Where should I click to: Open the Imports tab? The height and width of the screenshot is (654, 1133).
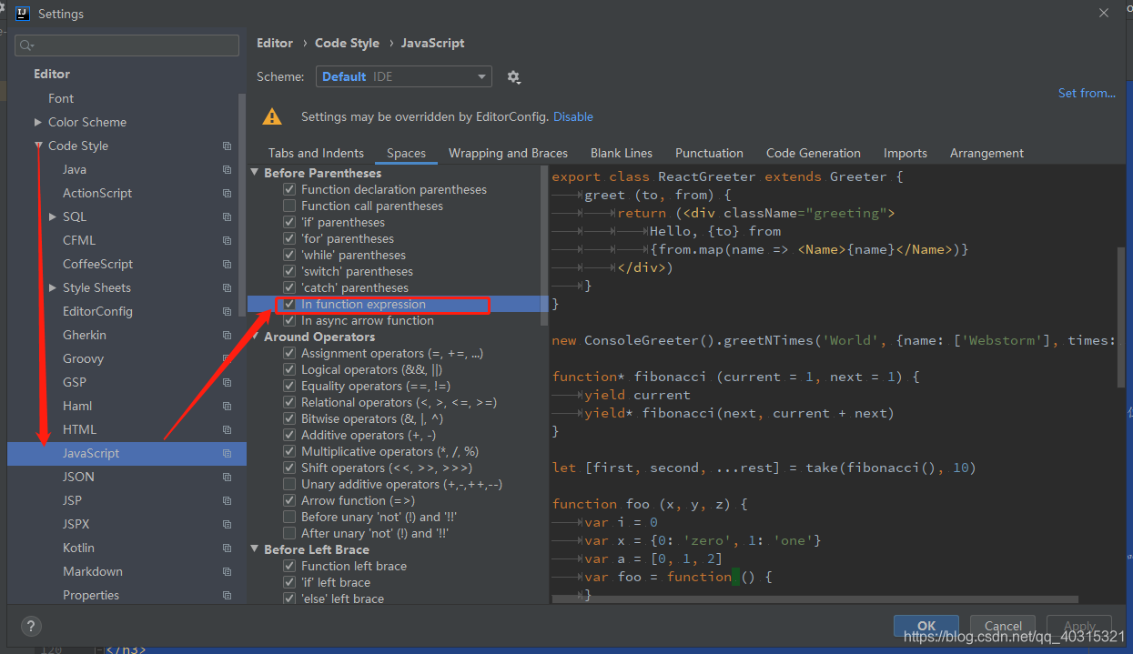(x=905, y=153)
